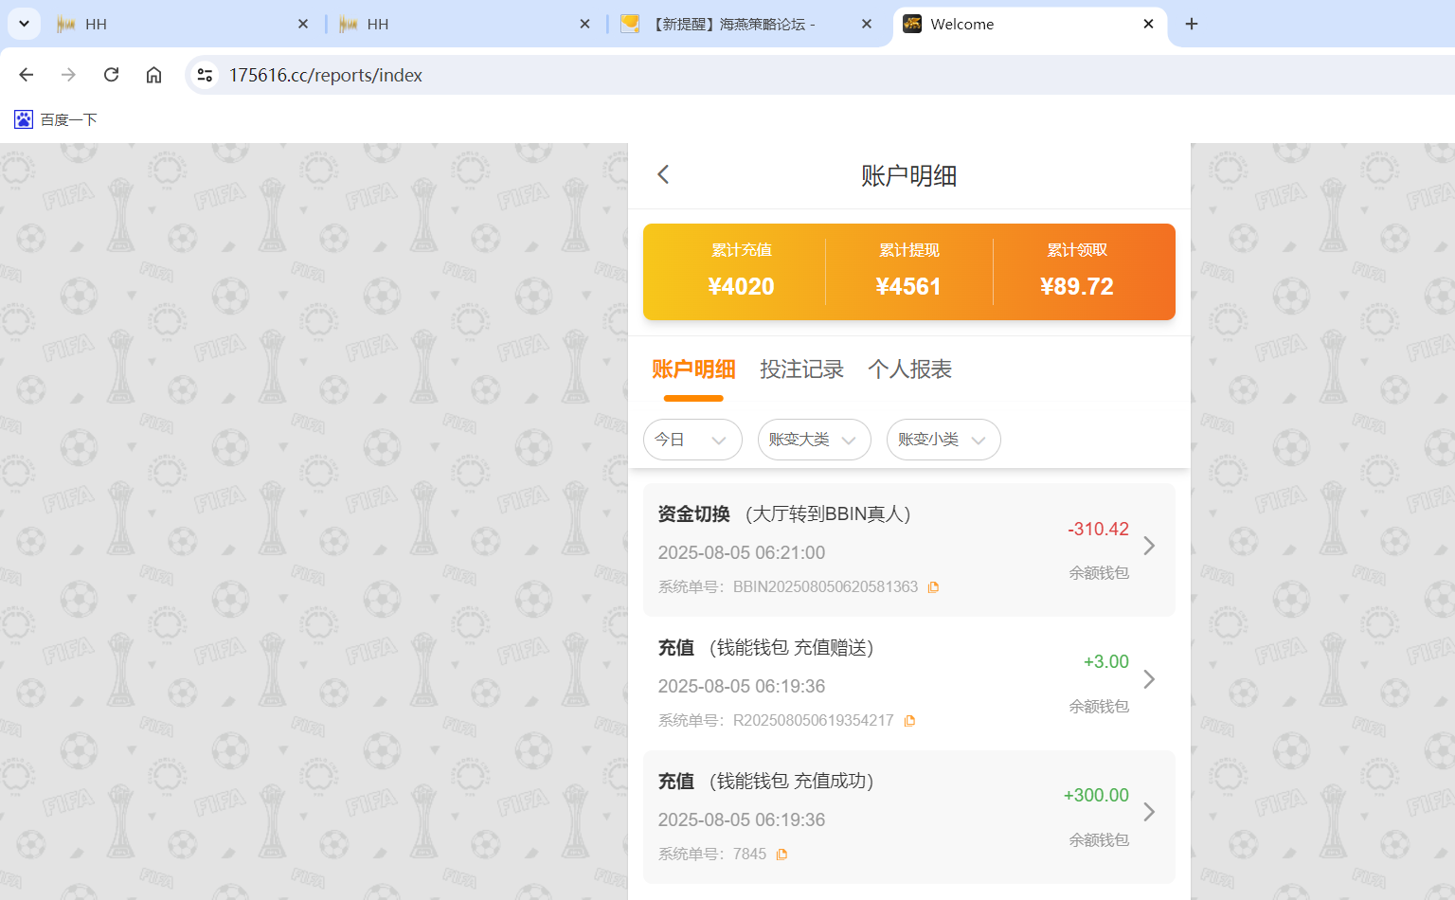Click the tab search chevron at top left
This screenshot has height=900, width=1455.
pyautogui.click(x=24, y=23)
